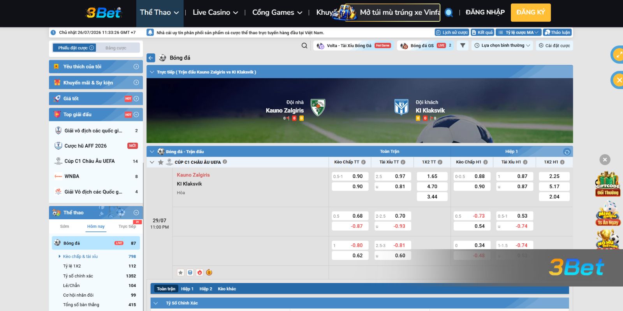
Task: Refresh odds with the circular refresh icon
Action: (x=567, y=152)
